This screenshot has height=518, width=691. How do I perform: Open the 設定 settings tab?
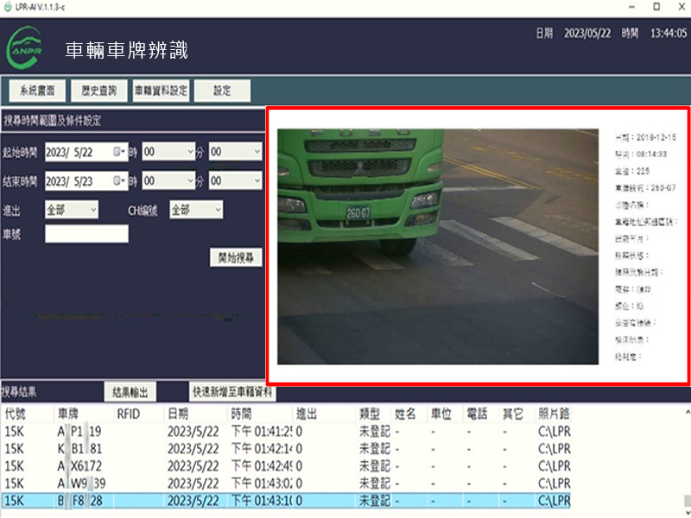(223, 90)
